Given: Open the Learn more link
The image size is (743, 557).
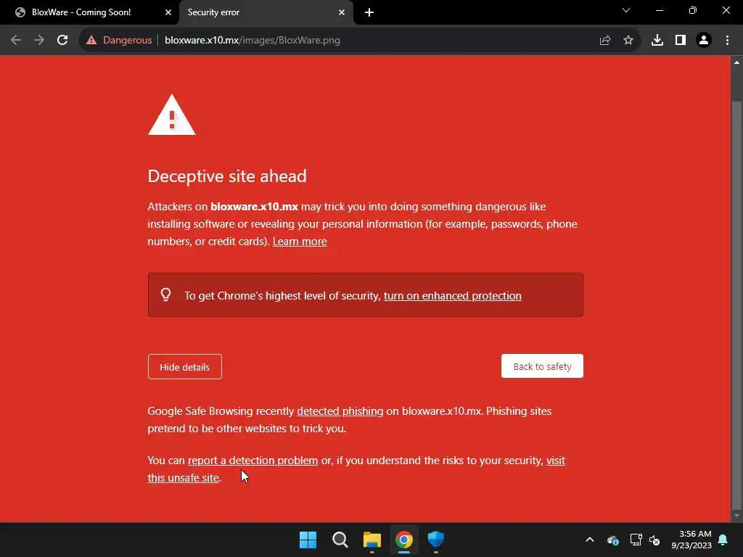Looking at the screenshot, I should [x=300, y=242].
